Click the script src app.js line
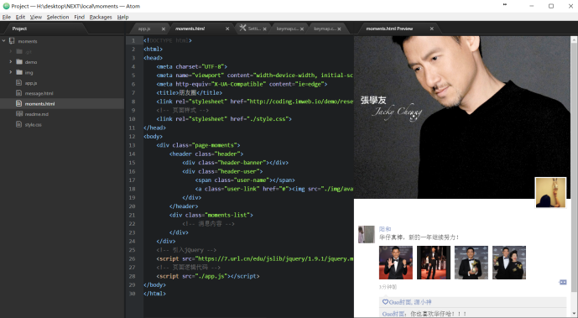 click(207, 276)
